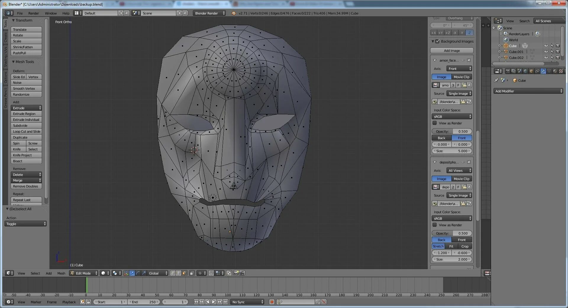Open the Global transform orientation dropdown

pyautogui.click(x=156, y=273)
